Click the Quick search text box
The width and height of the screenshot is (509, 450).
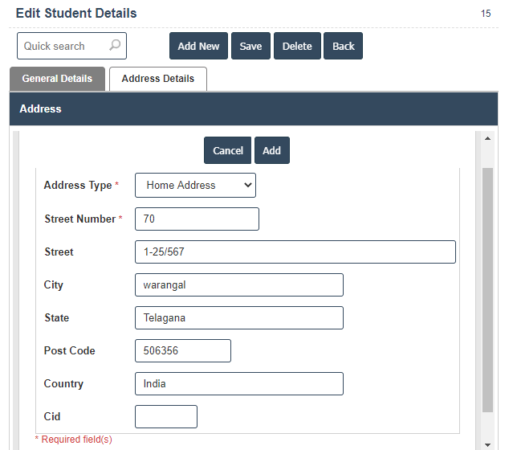(64, 46)
